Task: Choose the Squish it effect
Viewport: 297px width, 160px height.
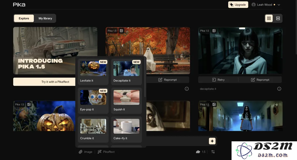Action: [126, 101]
